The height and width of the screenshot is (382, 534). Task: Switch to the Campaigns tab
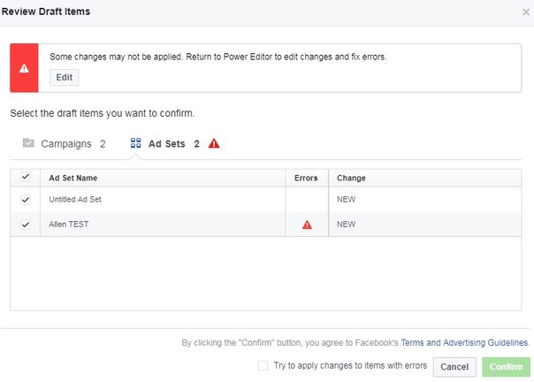(64, 144)
